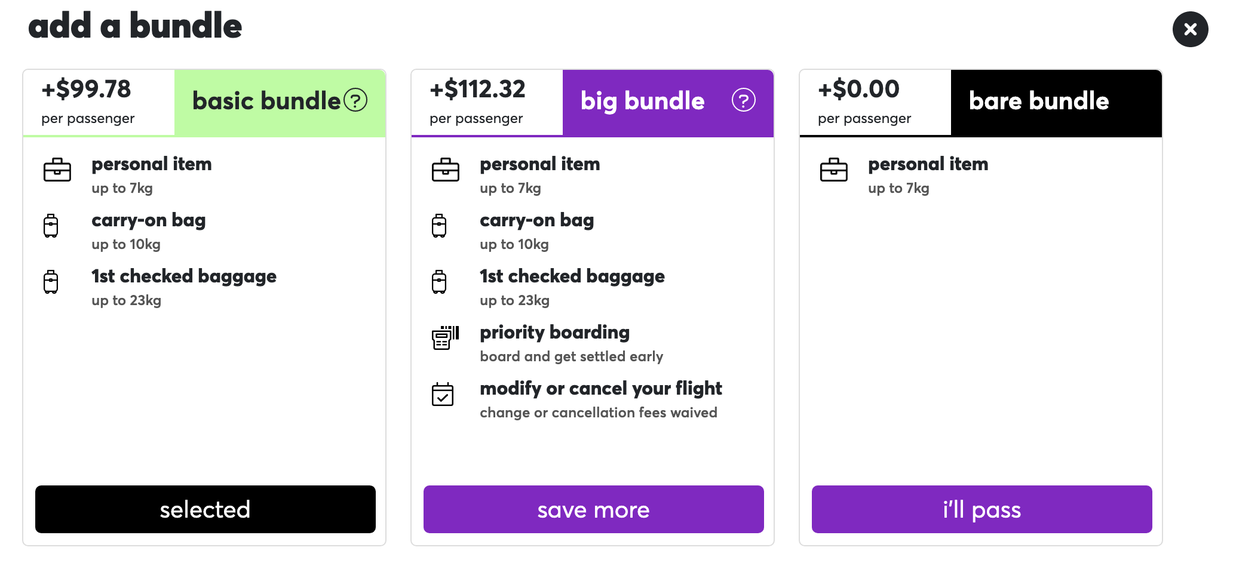Decline bundles with i'll pass button
This screenshot has height=572, width=1233.
[982, 509]
